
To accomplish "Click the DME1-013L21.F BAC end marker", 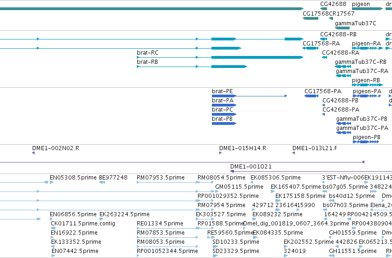I will [294, 153].
